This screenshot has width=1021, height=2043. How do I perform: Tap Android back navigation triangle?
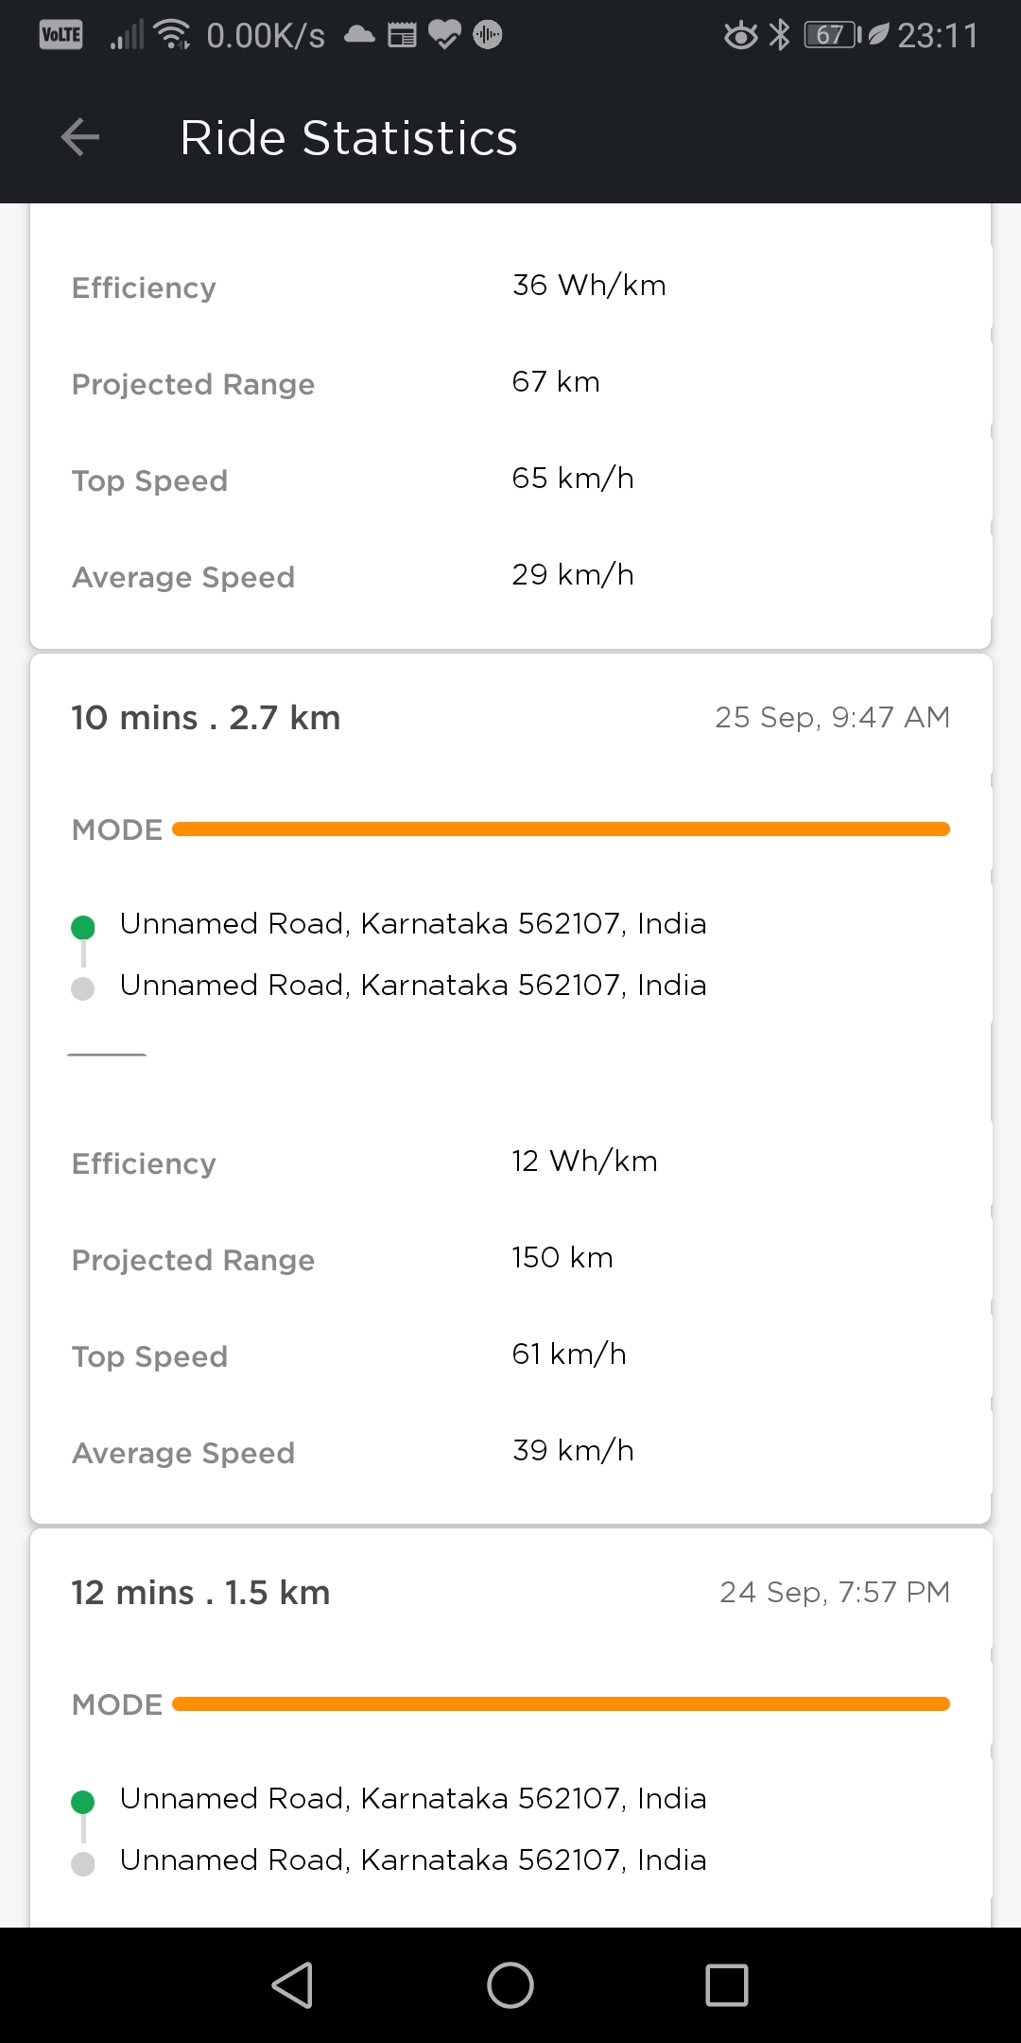[x=292, y=1984]
